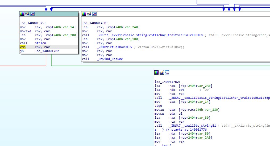
Task: Click title bar of loc_140001A6B node
Action: pyautogui.click(x=176, y=14)
